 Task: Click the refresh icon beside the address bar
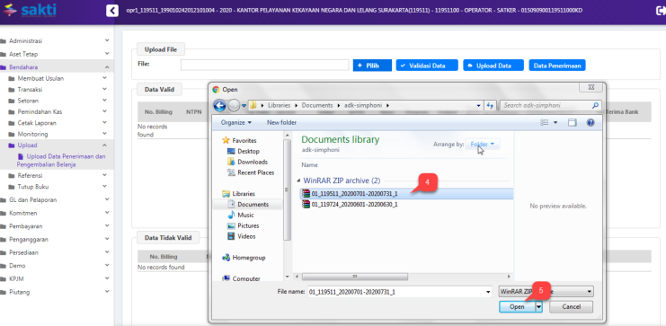[x=490, y=105]
